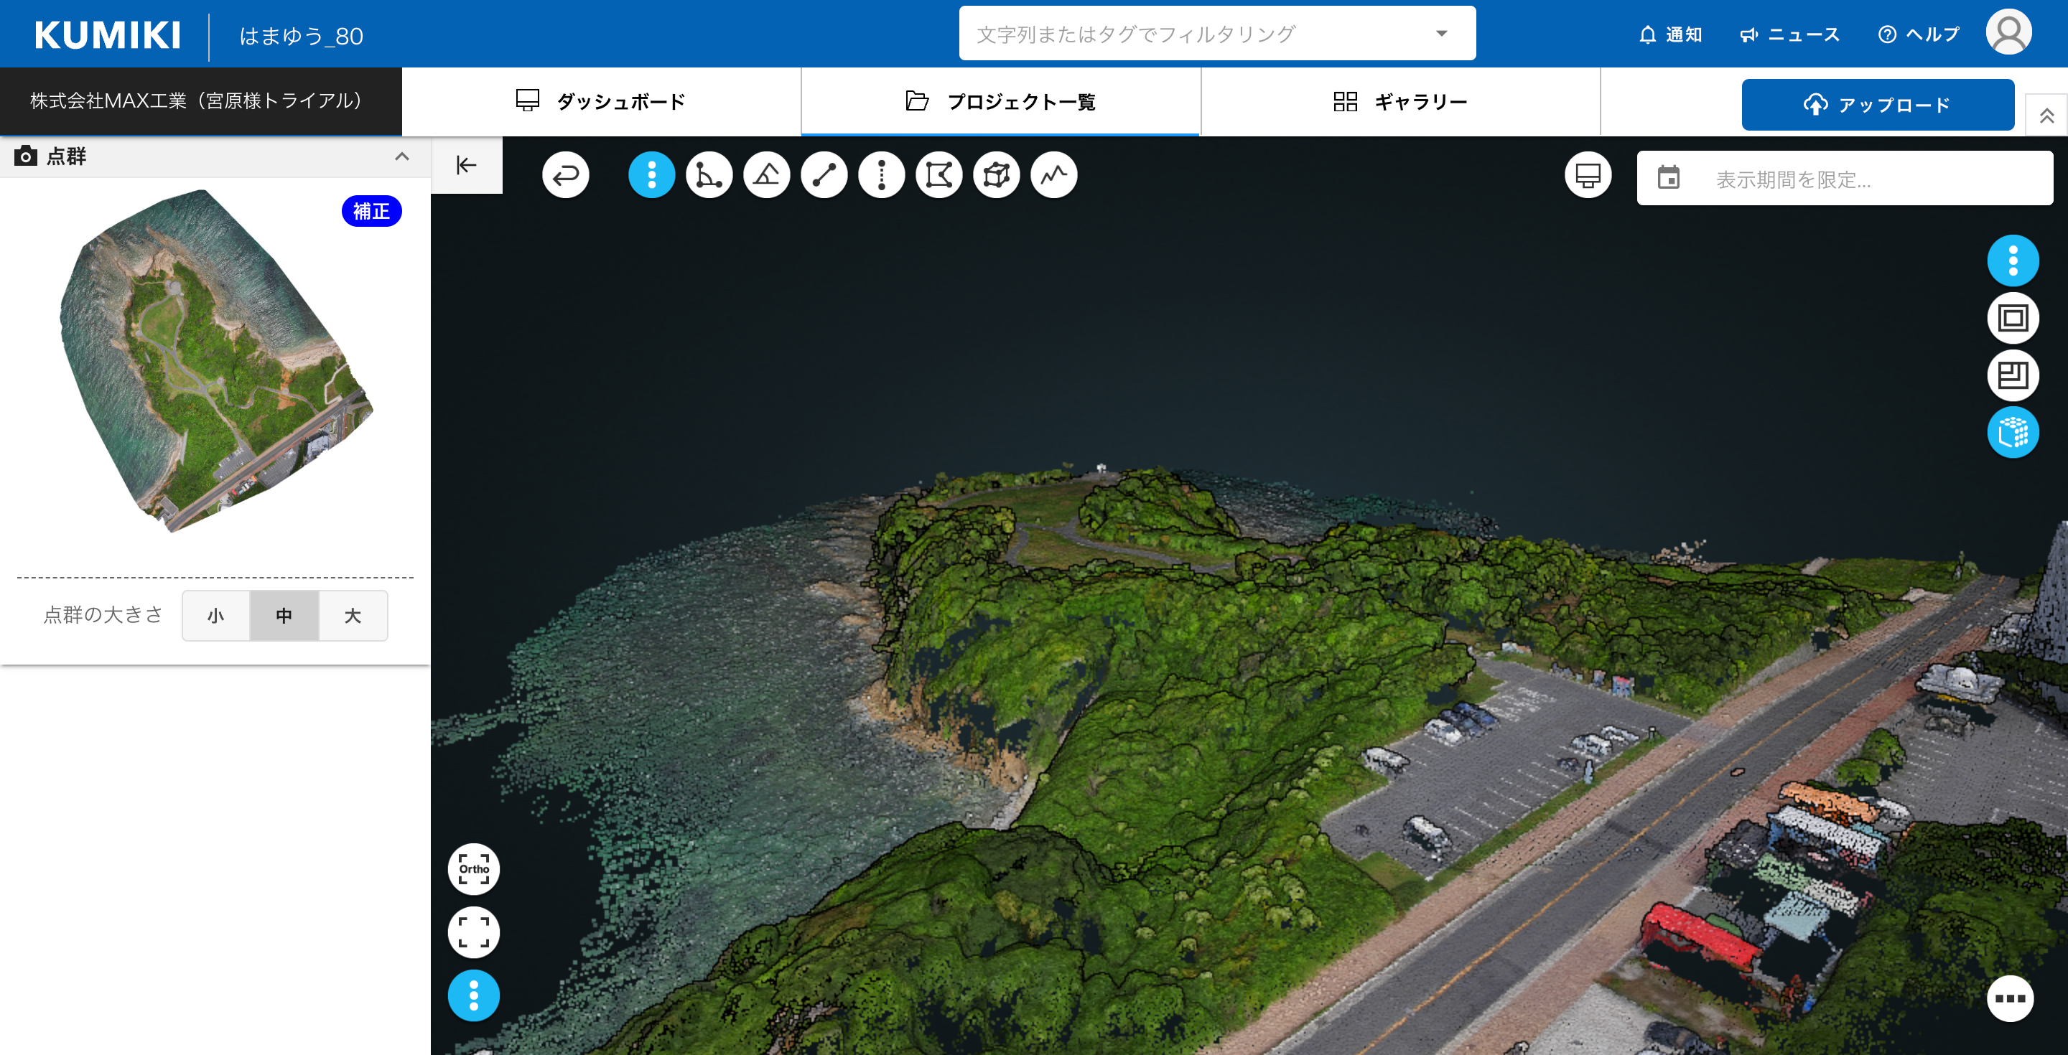The image size is (2068, 1055).
Task: Collapse the 点群 panel
Action: click(x=401, y=156)
